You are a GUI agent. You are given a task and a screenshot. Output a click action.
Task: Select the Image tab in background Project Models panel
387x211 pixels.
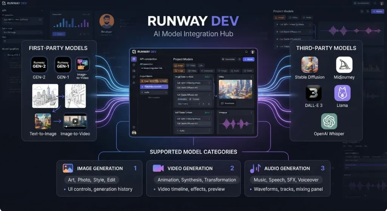(x=279, y=17)
